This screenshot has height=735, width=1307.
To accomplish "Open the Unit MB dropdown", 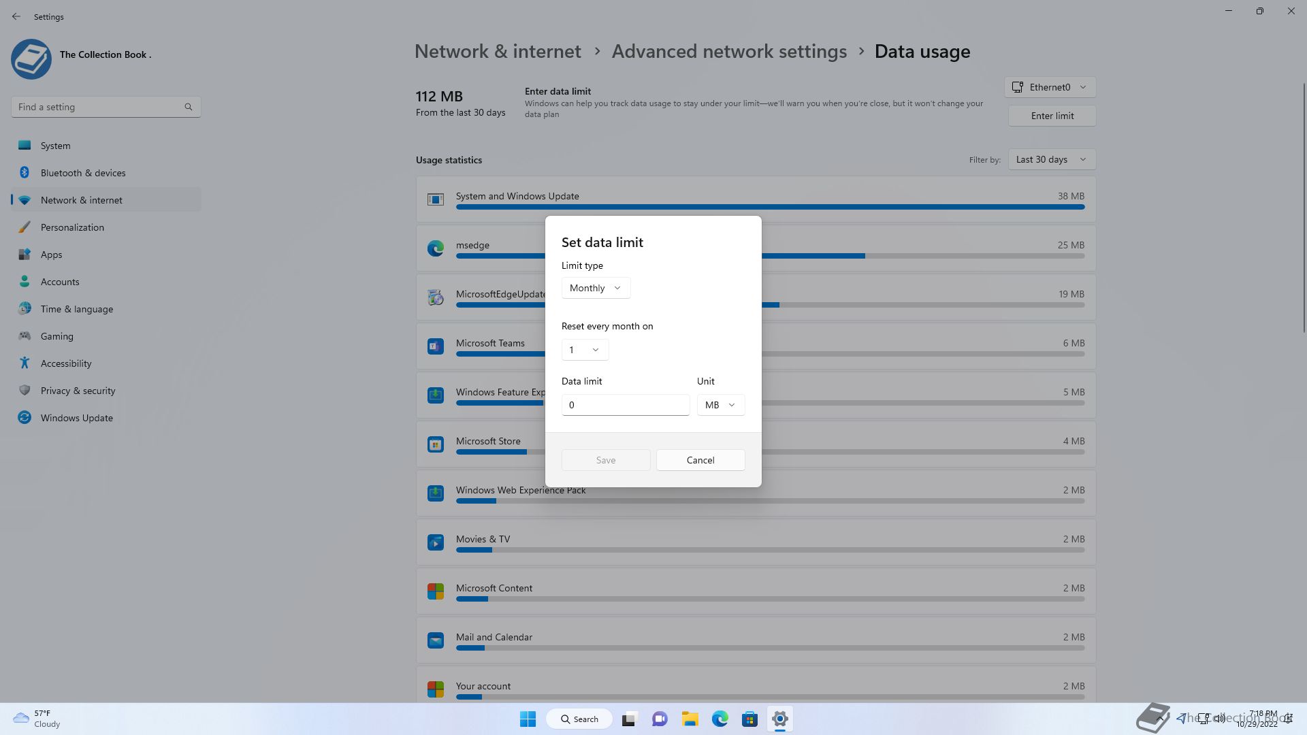I will point(720,405).
